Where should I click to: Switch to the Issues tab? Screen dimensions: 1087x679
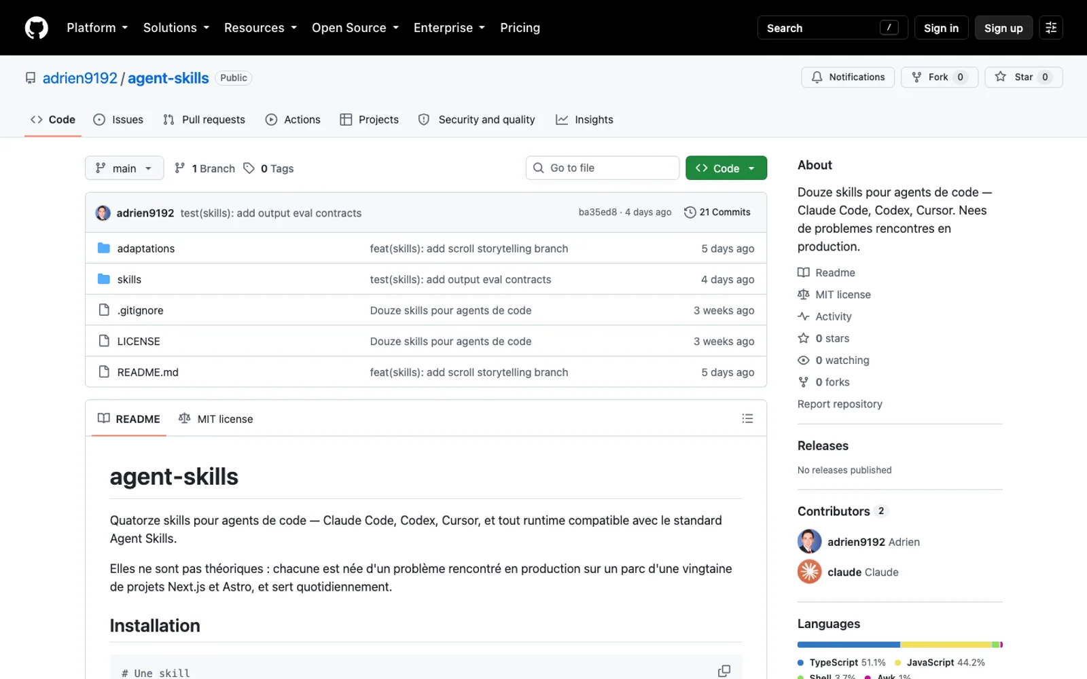118,120
